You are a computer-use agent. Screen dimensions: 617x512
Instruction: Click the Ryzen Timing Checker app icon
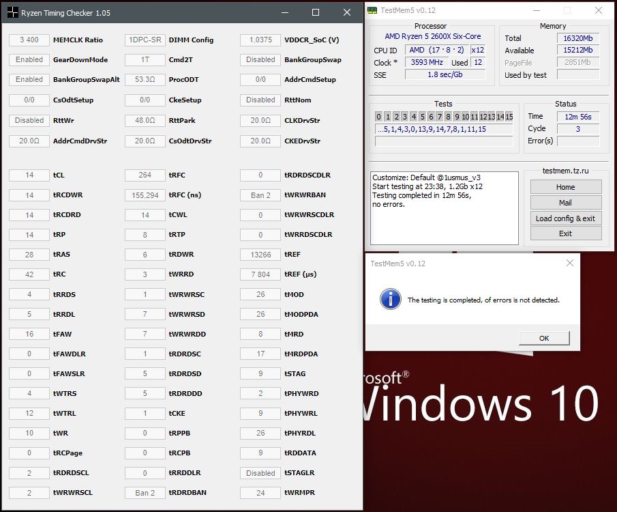point(12,12)
